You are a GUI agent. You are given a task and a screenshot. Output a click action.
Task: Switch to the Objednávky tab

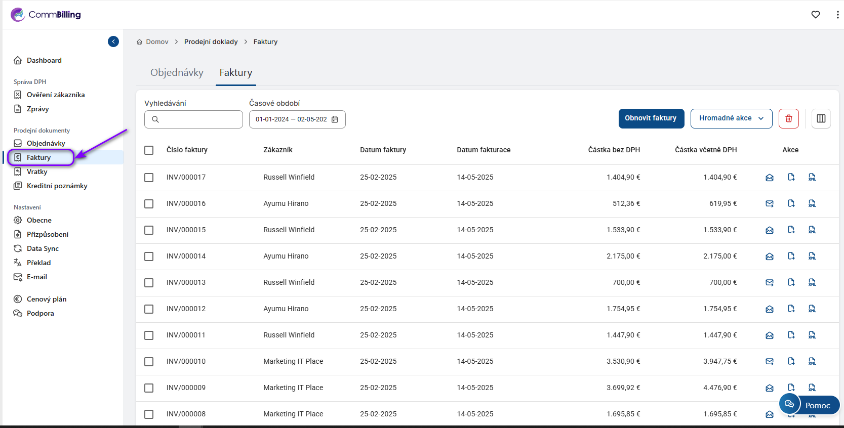pos(177,73)
